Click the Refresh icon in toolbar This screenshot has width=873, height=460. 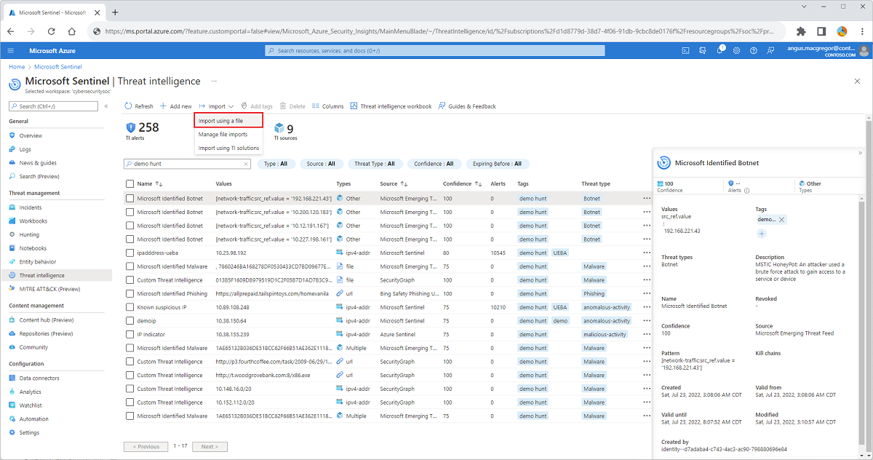[129, 106]
